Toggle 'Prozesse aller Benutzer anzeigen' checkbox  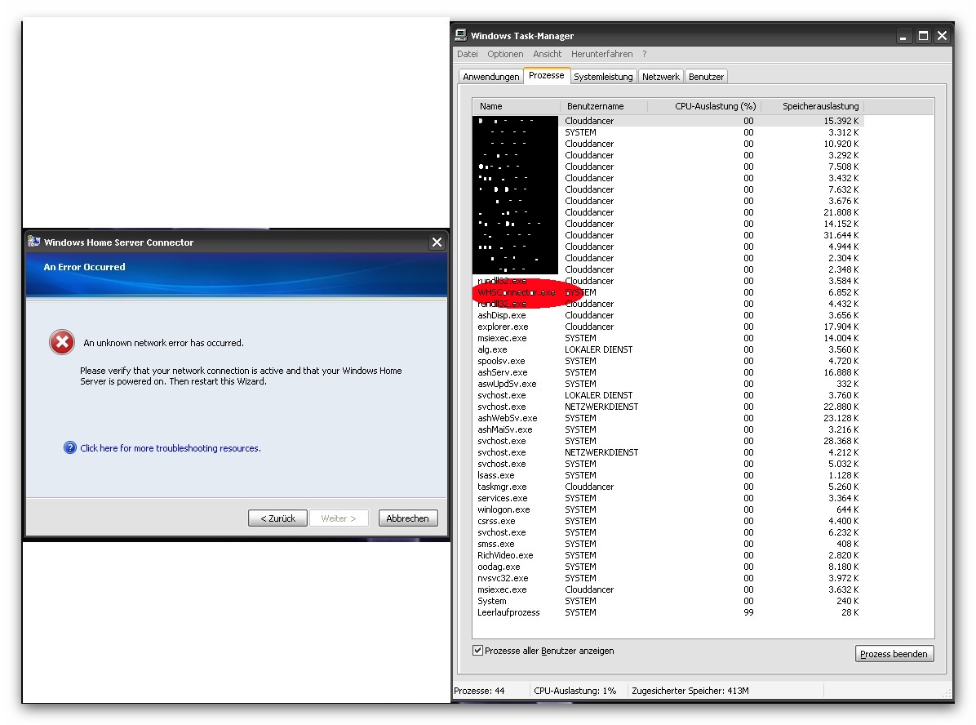[477, 650]
